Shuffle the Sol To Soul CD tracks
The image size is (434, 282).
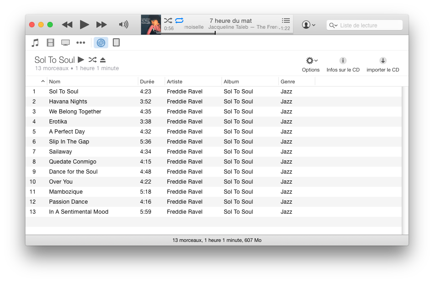point(92,60)
